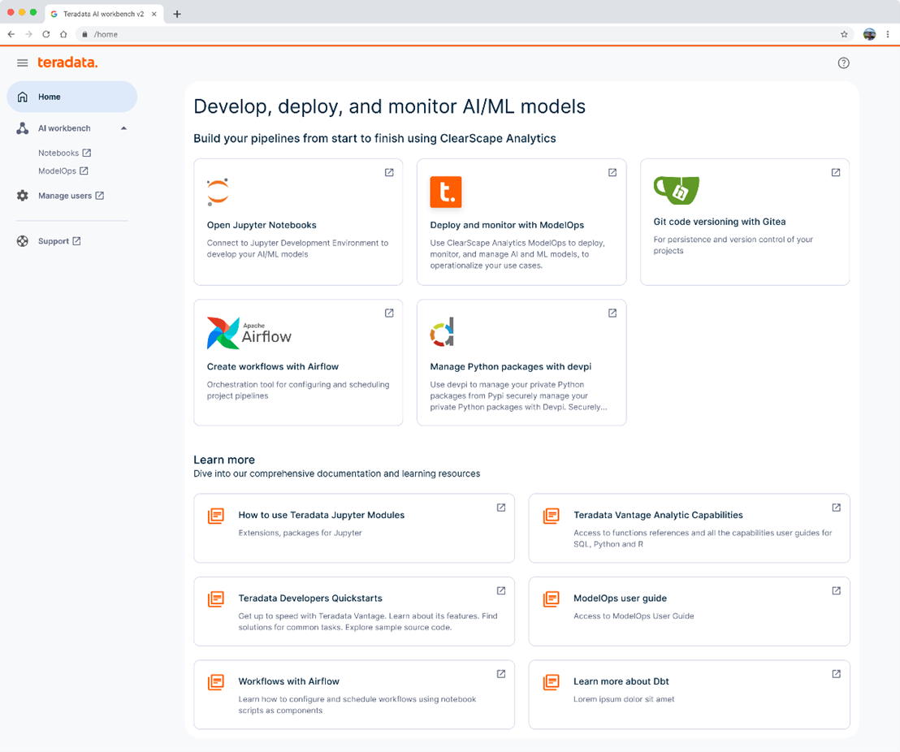Screen dimensions: 900x752
Task: Open a new browser tab
Action: point(177,14)
